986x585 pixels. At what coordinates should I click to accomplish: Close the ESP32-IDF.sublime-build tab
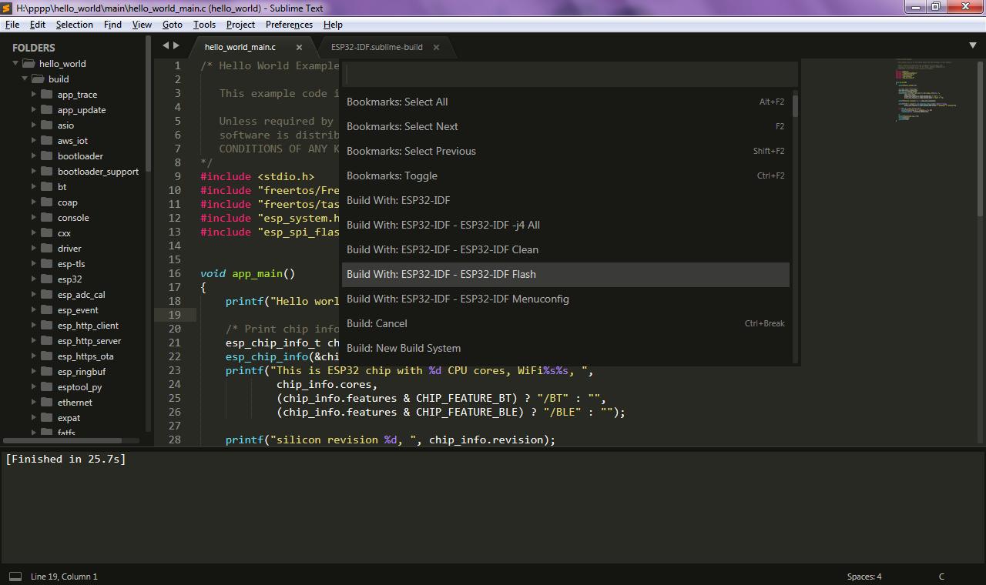[436, 47]
